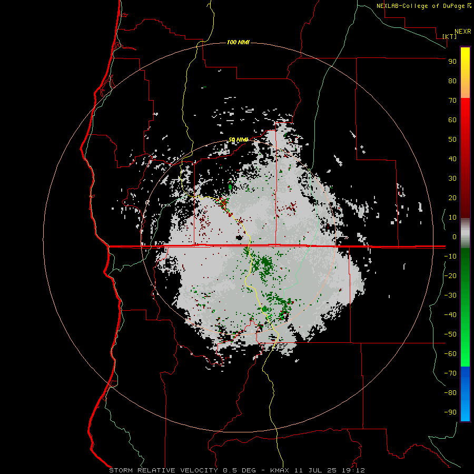Click the "-70" value on the velocity scale

450,373
